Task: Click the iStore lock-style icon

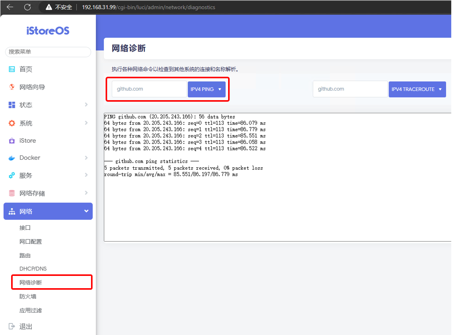Action: (x=12, y=140)
